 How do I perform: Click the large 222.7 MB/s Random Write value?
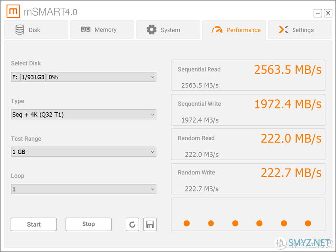tap(291, 173)
